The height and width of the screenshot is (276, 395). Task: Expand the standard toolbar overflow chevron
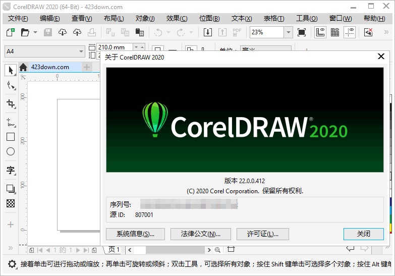[x=386, y=32]
